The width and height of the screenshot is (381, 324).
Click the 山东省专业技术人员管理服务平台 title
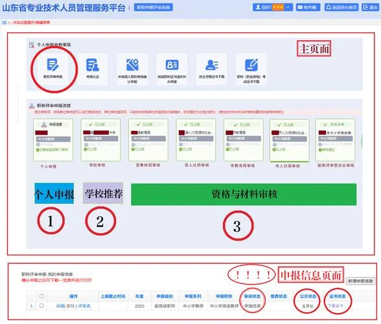[63, 8]
